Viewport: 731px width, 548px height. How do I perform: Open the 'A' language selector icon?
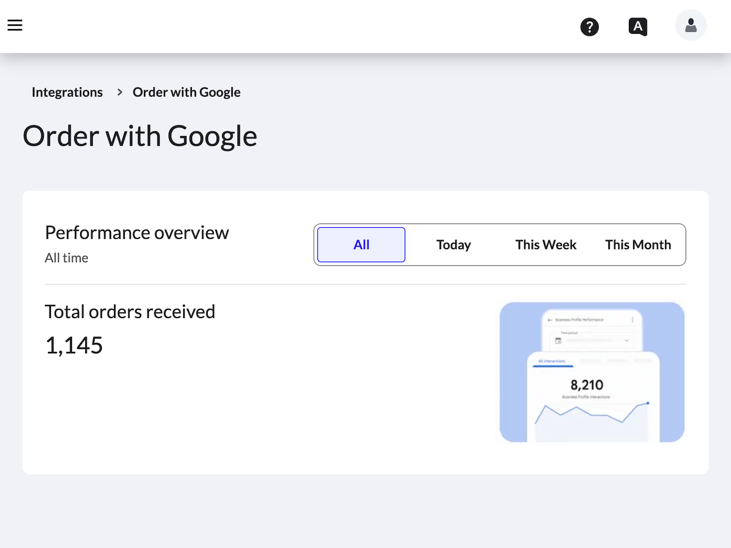click(638, 27)
